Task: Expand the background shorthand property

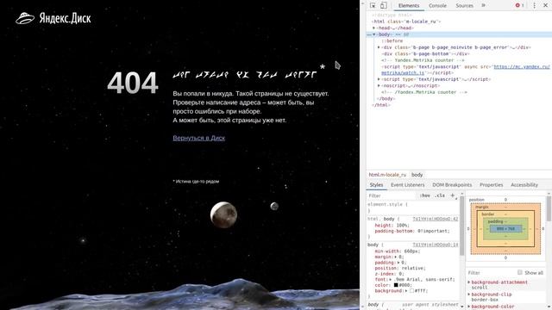Action: coord(407,291)
